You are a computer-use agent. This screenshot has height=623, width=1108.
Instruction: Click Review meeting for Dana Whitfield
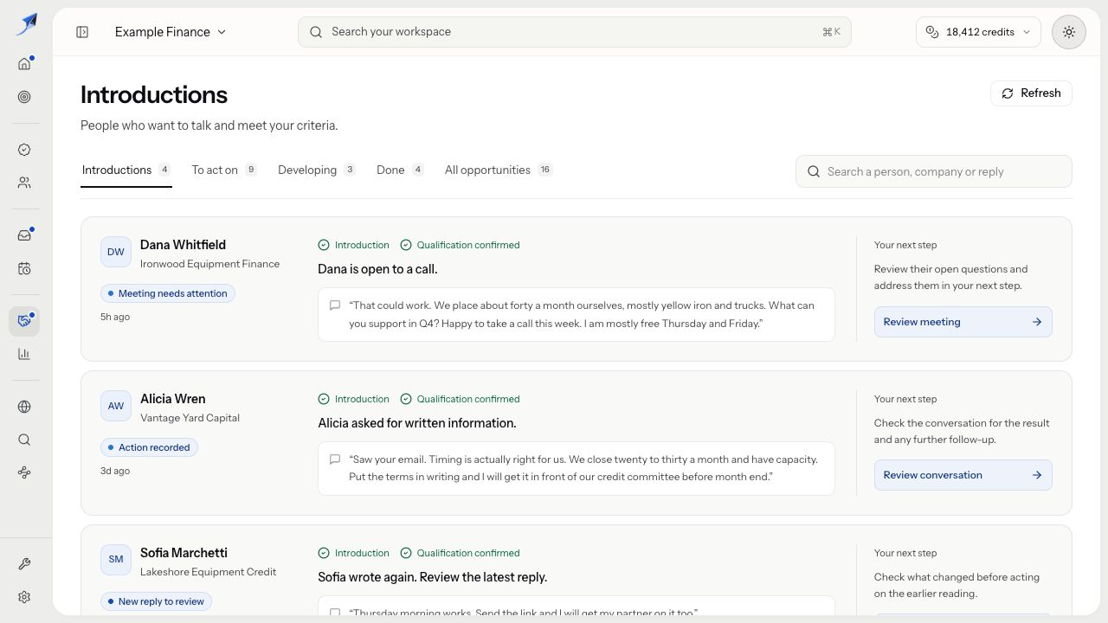coord(963,322)
